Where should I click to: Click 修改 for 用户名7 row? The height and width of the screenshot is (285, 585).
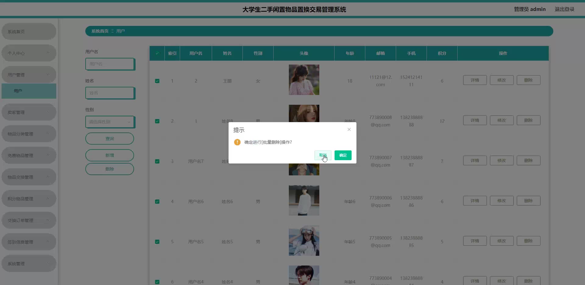click(502, 160)
